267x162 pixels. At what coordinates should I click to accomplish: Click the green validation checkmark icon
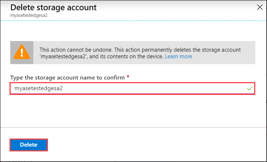[250, 88]
